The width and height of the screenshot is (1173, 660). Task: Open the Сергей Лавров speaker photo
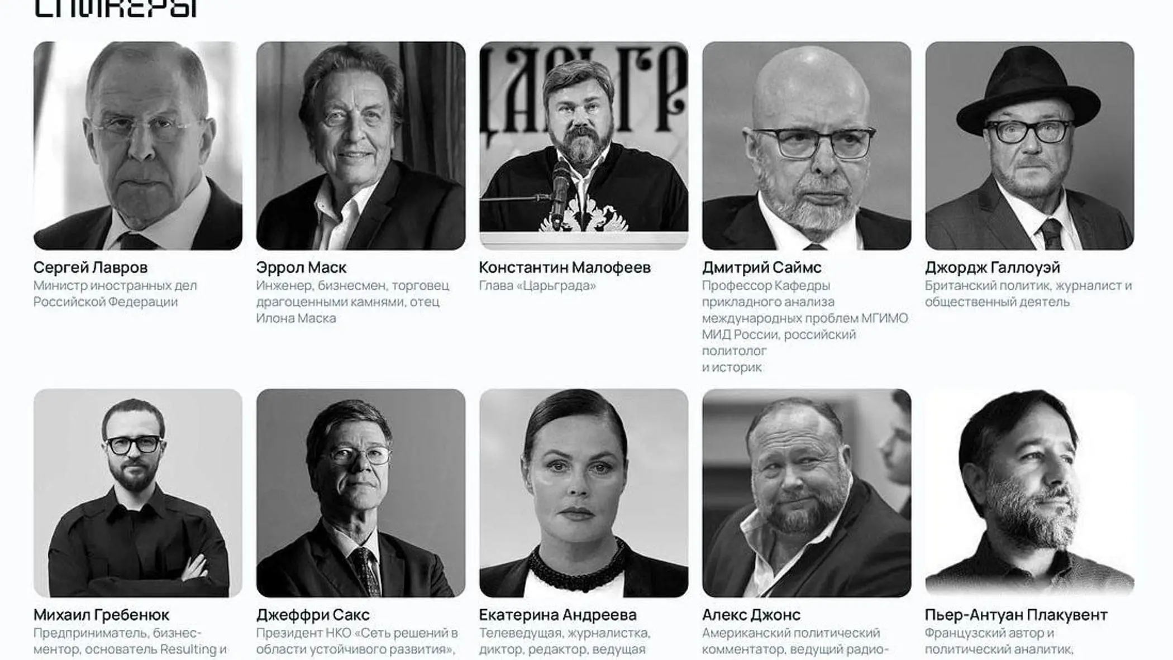click(138, 146)
